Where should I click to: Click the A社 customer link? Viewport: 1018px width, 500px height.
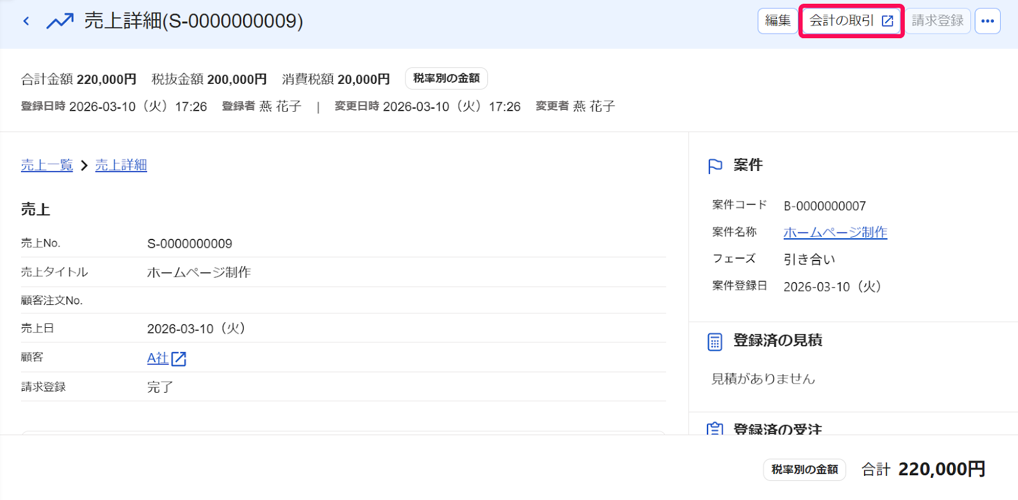158,358
